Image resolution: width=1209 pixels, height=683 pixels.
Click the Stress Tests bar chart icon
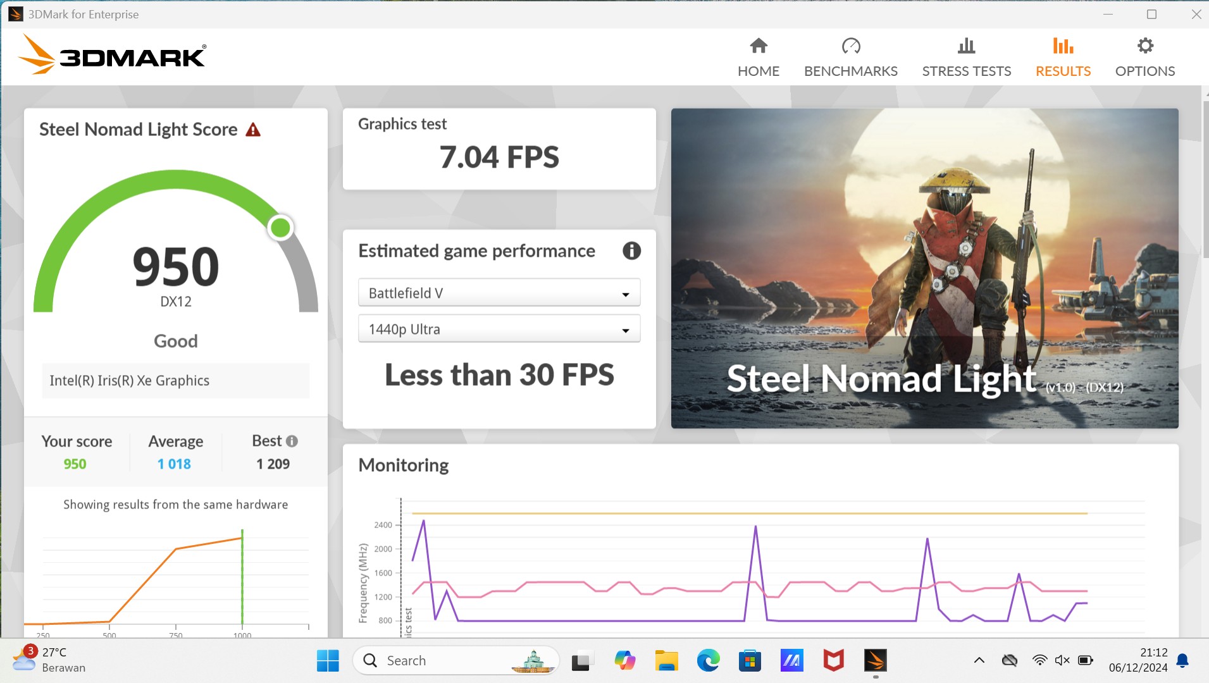[x=966, y=46]
